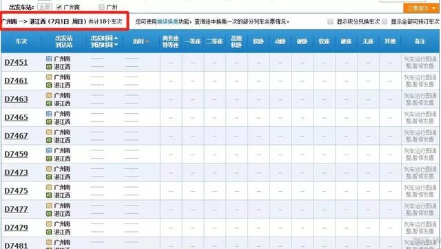Click the terminal station icon for D7463
441x249 pixels.
coord(49,103)
